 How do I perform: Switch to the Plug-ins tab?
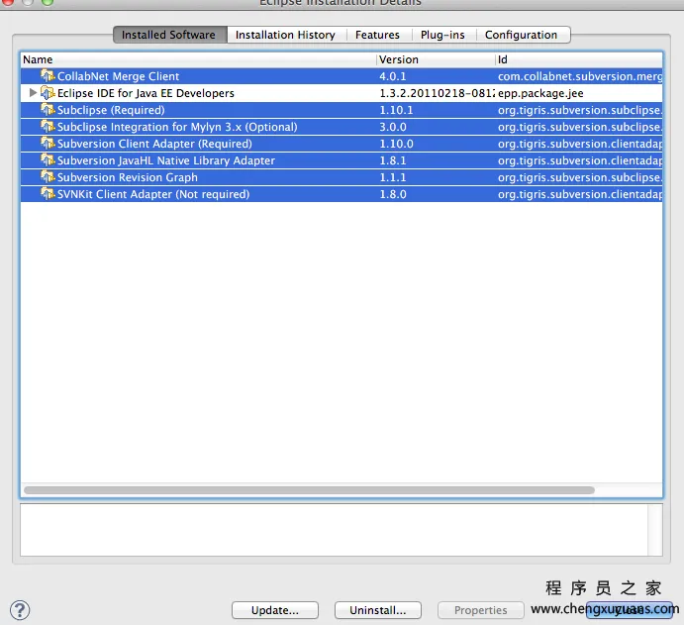tap(442, 35)
